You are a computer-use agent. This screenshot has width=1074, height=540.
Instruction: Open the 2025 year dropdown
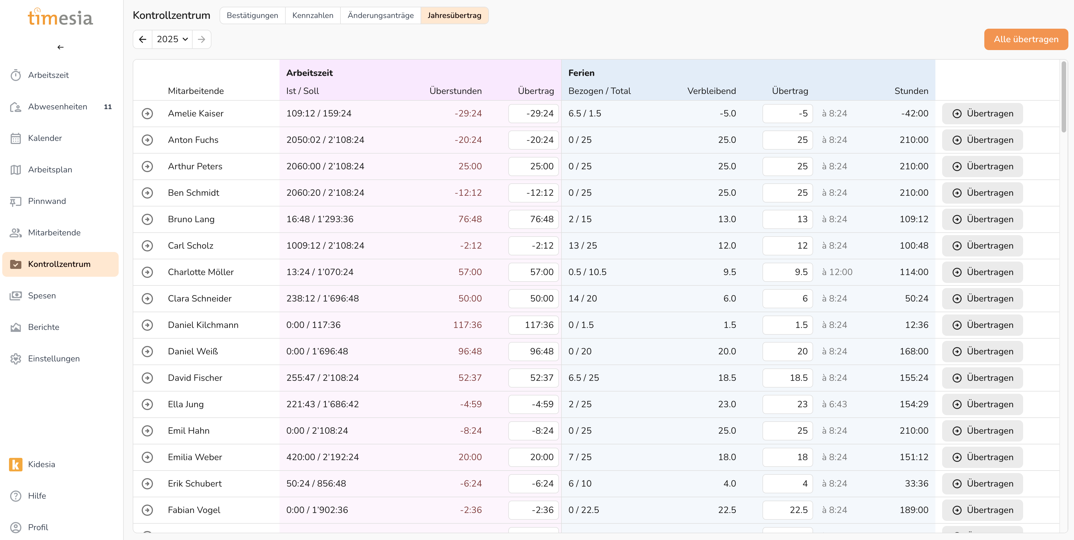pyautogui.click(x=172, y=39)
